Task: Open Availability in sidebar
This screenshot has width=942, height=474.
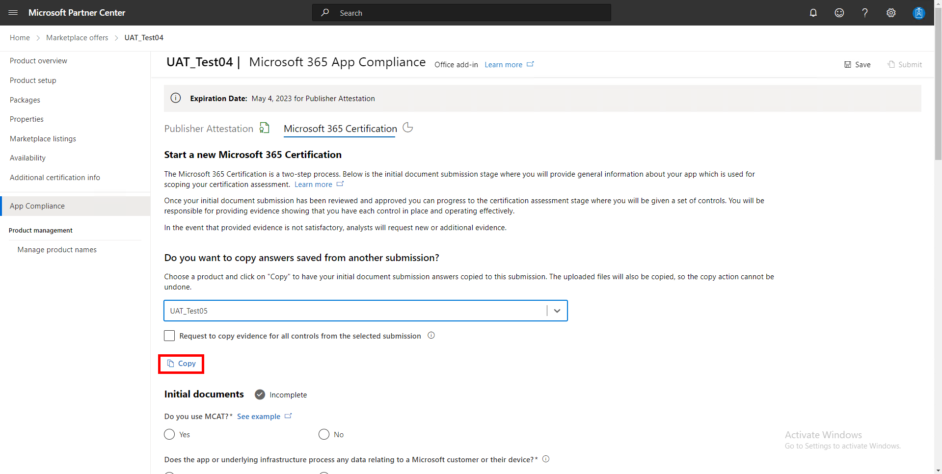Action: coord(27,158)
